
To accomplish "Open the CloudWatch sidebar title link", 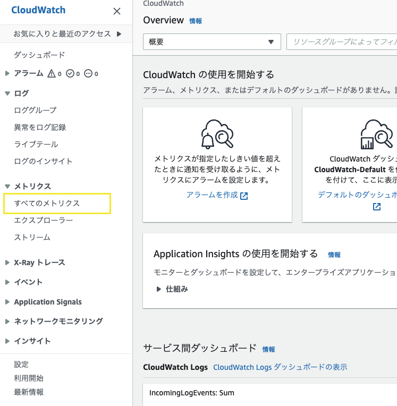I will pos(38,10).
